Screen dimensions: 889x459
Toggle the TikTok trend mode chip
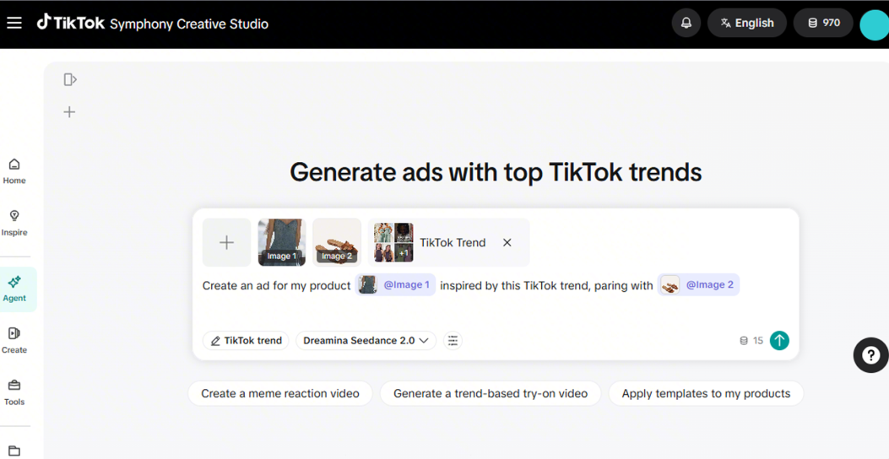click(x=246, y=341)
